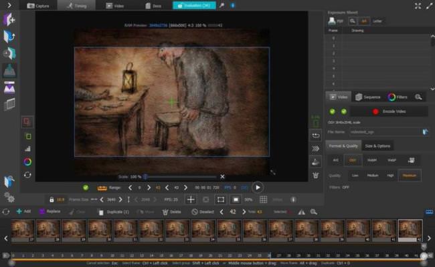Decrease the range start frame arrow

130,188
